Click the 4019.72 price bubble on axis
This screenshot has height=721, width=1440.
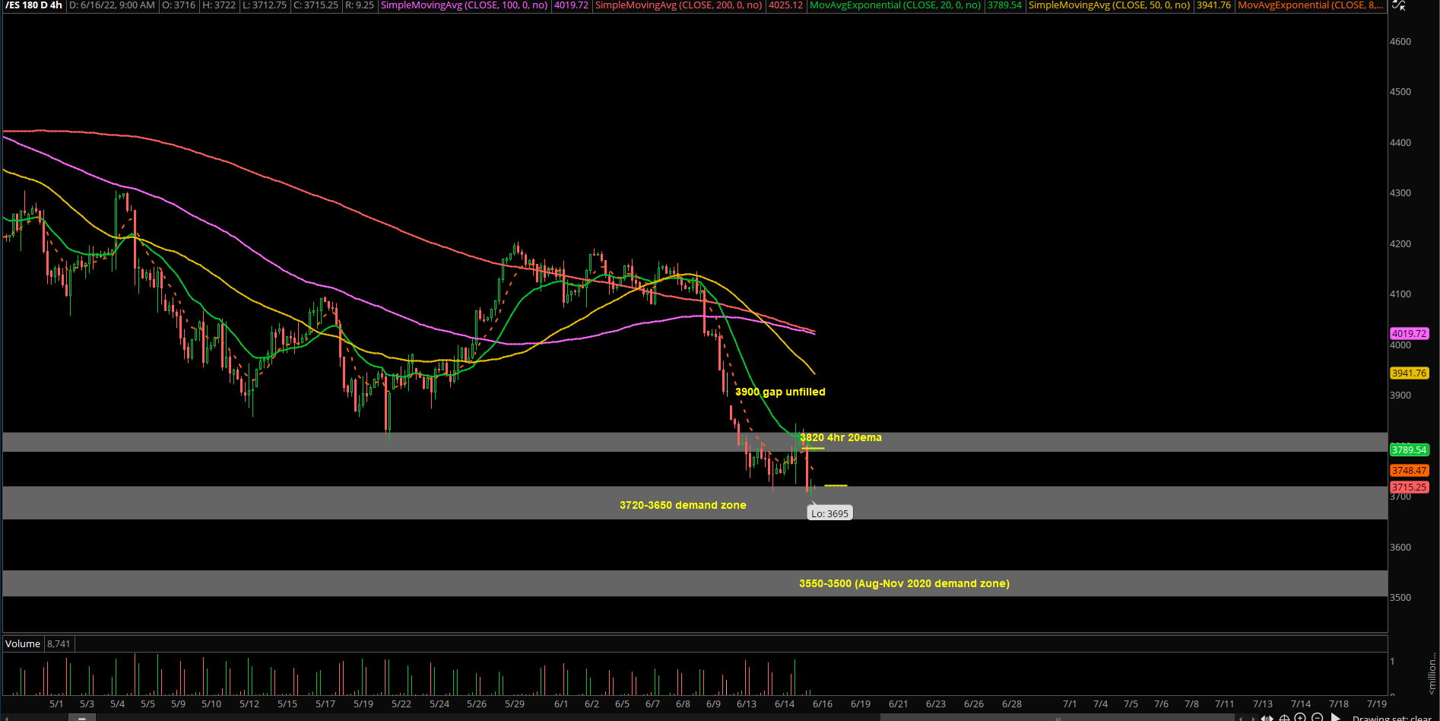pos(1409,333)
